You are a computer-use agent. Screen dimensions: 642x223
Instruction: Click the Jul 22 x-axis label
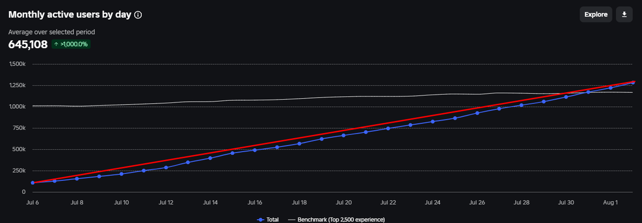tap(388, 203)
